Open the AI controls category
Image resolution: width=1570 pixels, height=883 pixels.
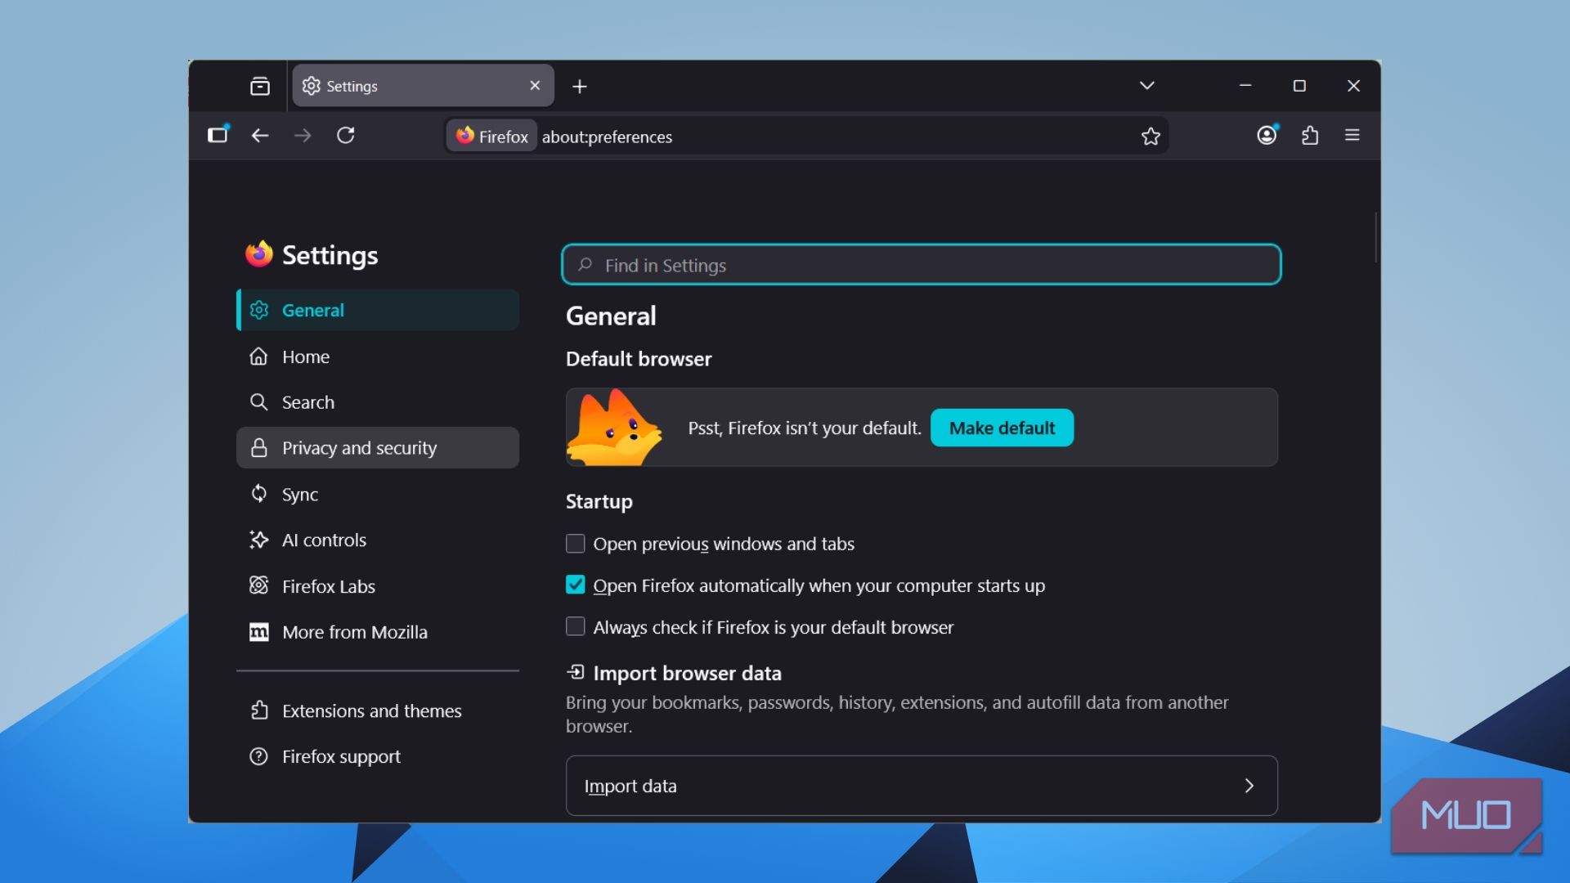[378, 540]
